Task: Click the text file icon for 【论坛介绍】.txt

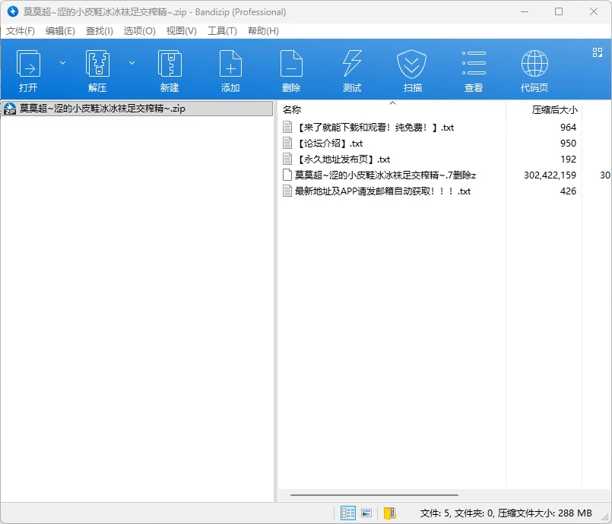Action: (x=287, y=143)
